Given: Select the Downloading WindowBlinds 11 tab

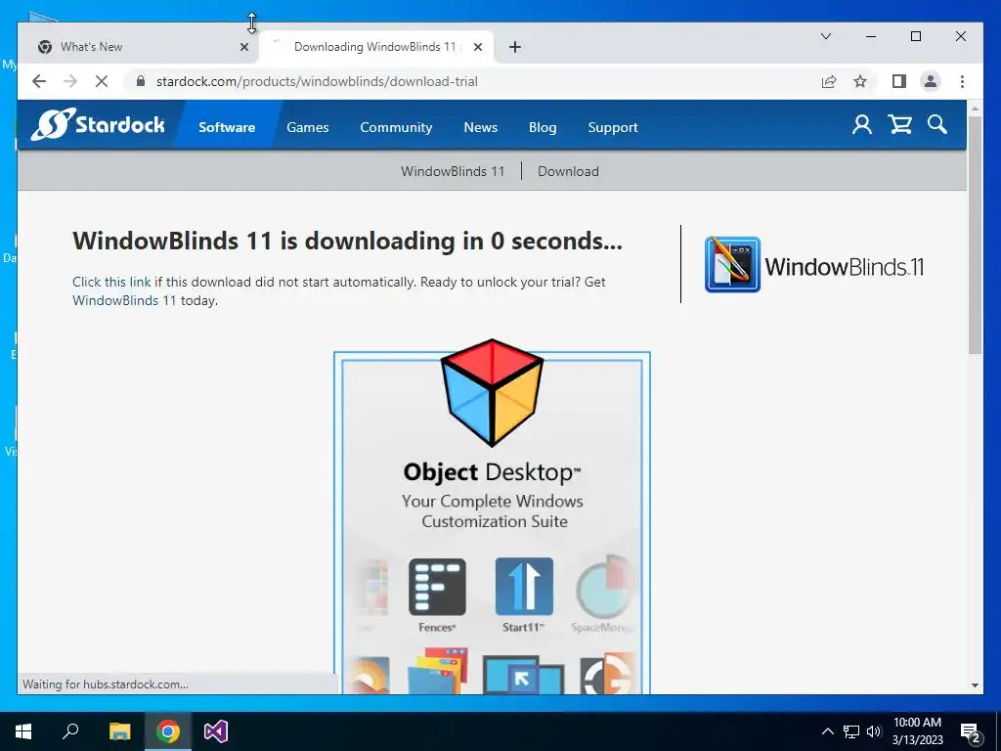Looking at the screenshot, I should (374, 47).
